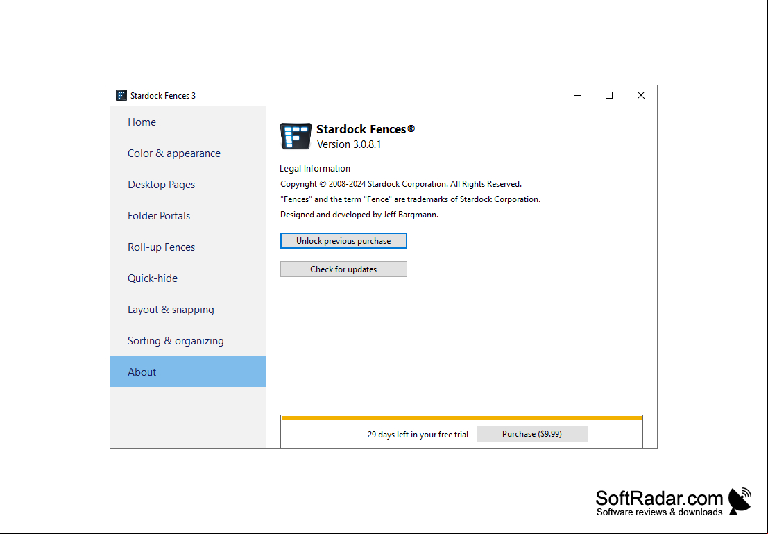The height and width of the screenshot is (534, 768).
Task: Open the Home section
Action: pos(188,122)
